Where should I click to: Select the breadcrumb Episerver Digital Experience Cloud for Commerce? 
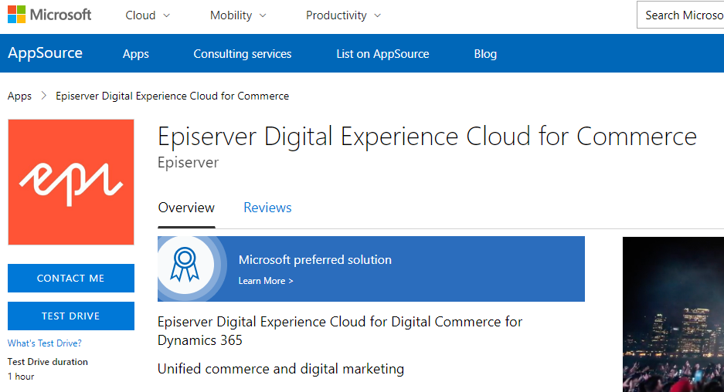pyautogui.click(x=172, y=96)
